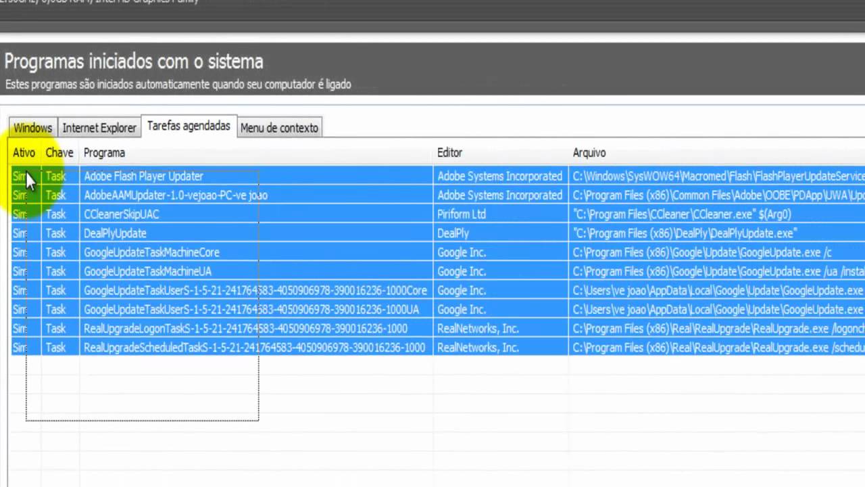Click Task key cell in DealPlyUpdate row
Screen dimensions: 865x487
[60, 233]
